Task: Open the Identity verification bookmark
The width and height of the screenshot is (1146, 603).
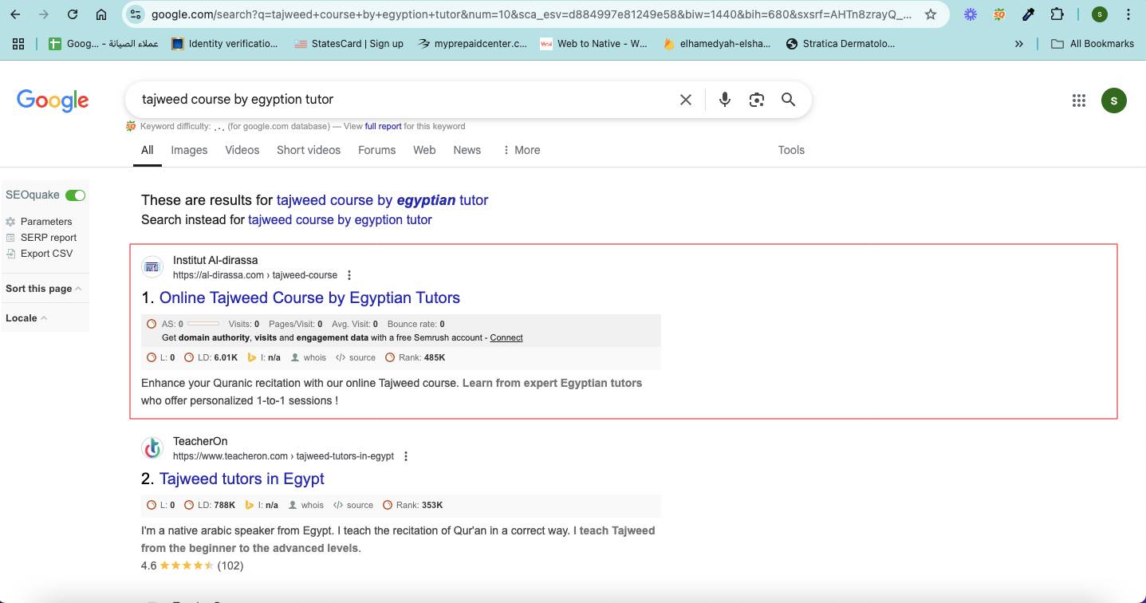Action: click(x=225, y=44)
